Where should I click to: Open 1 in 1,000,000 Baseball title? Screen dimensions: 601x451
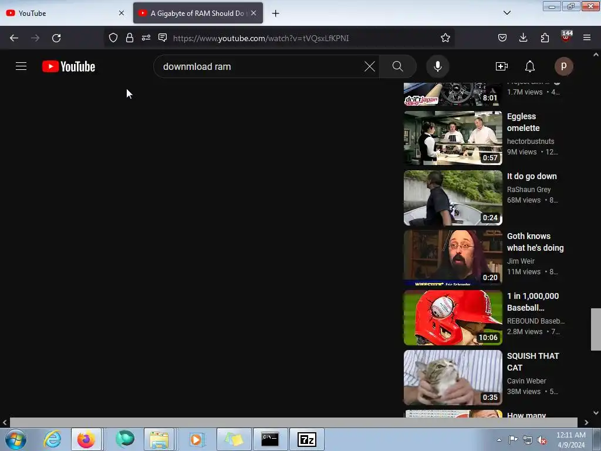click(x=533, y=302)
